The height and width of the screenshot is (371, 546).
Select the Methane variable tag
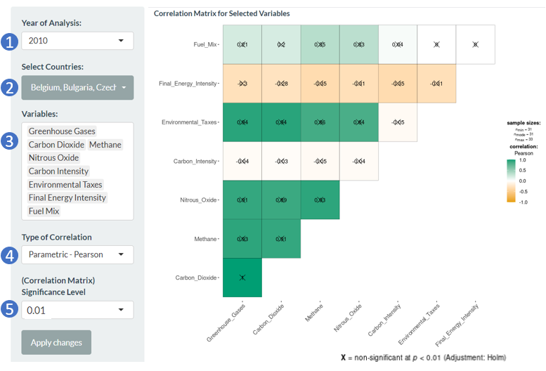[105, 145]
